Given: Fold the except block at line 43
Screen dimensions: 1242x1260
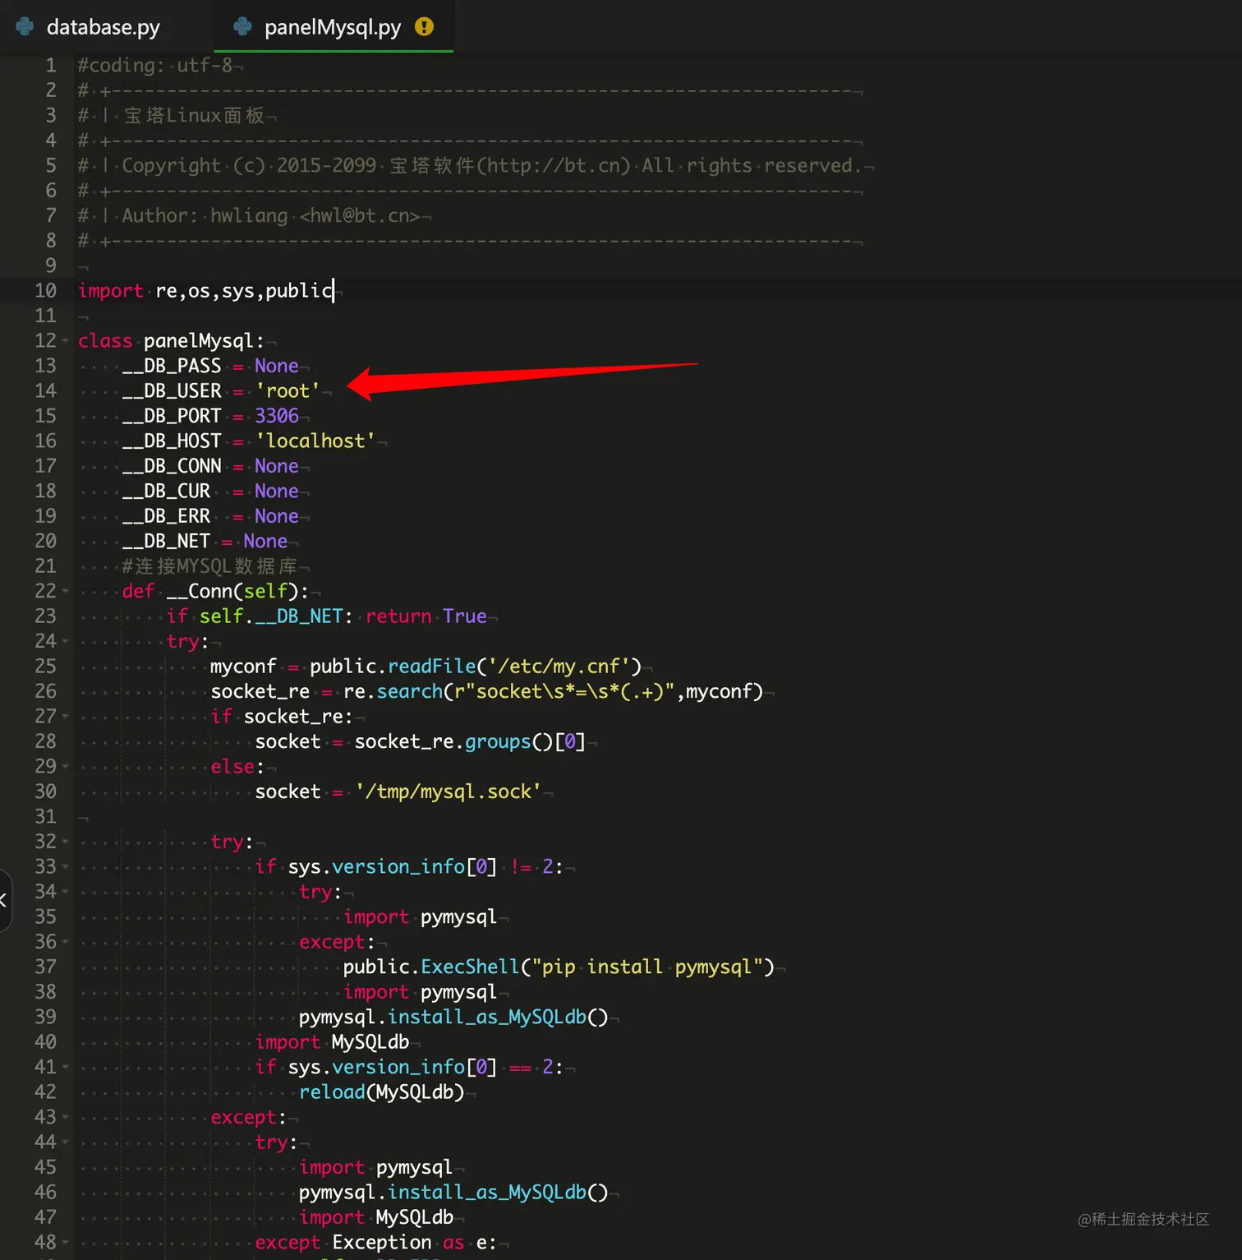Looking at the screenshot, I should [x=65, y=1117].
